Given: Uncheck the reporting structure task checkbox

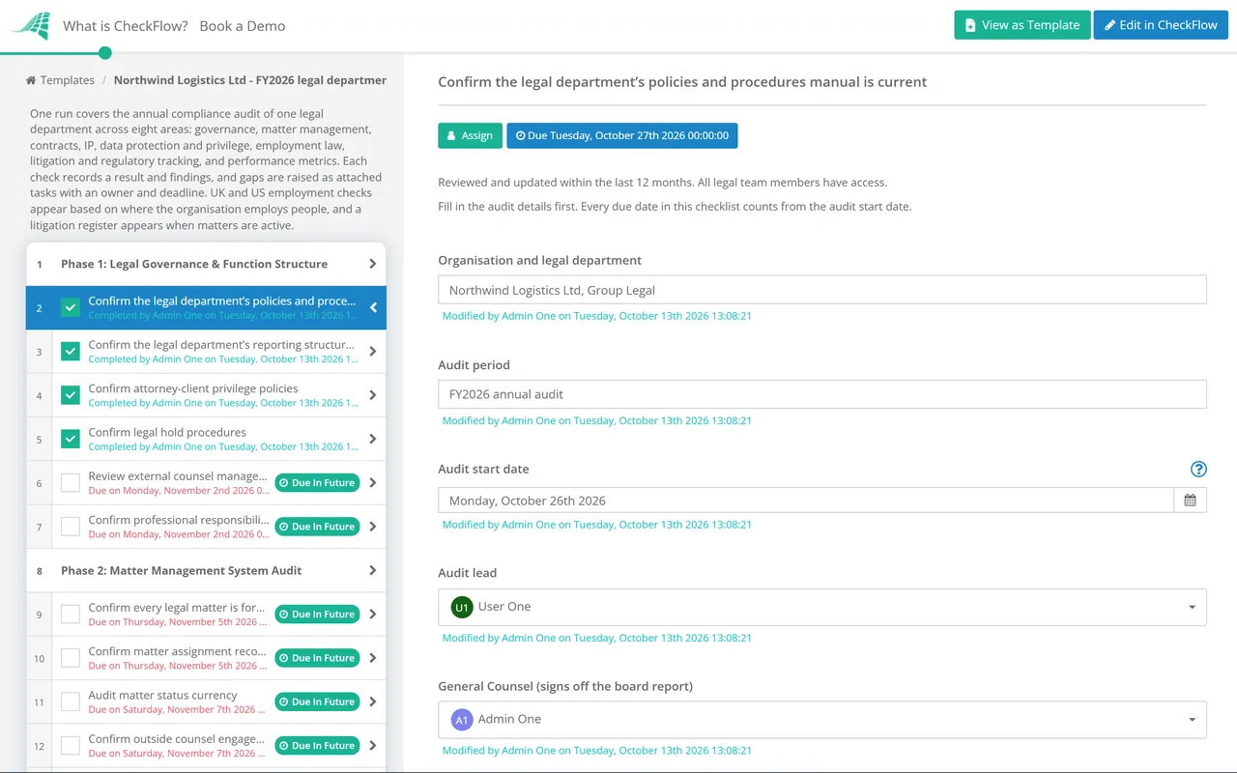Looking at the screenshot, I should tap(71, 352).
